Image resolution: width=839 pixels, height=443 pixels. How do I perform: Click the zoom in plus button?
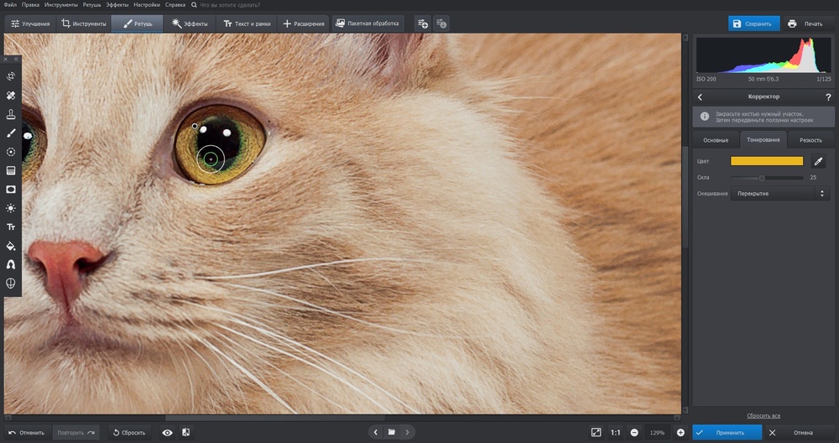[680, 432]
